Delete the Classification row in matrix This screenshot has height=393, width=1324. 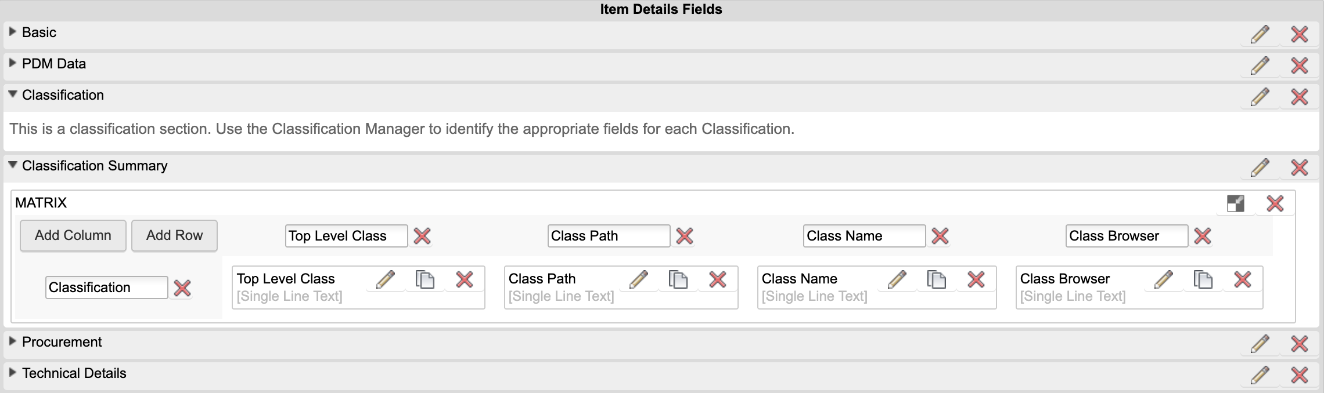point(182,288)
